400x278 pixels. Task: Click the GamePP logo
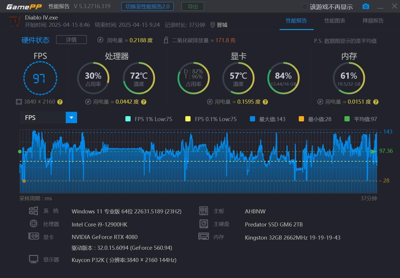[24, 7]
